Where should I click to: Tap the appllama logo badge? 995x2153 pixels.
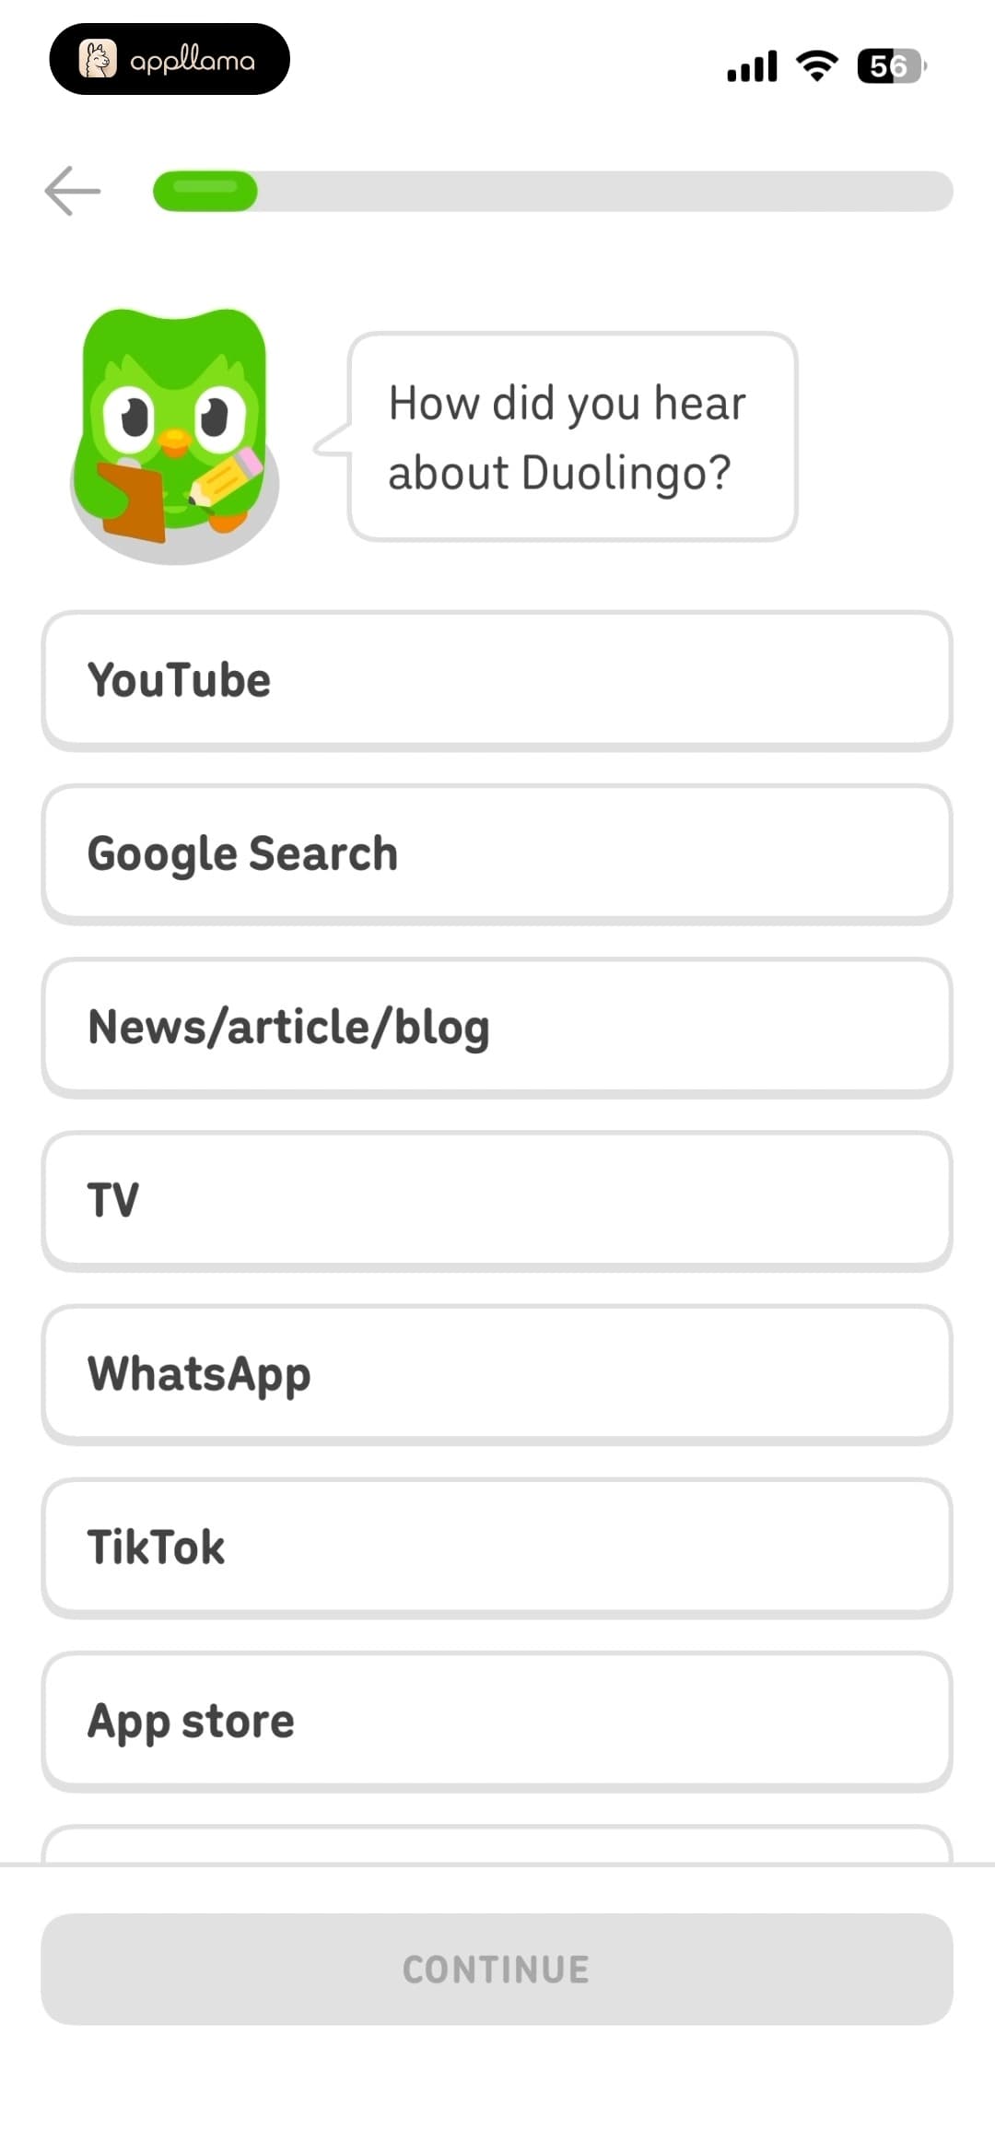pos(170,59)
